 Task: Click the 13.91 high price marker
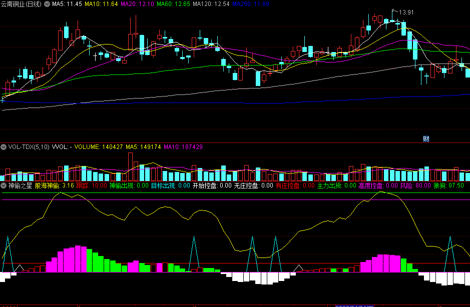406,12
